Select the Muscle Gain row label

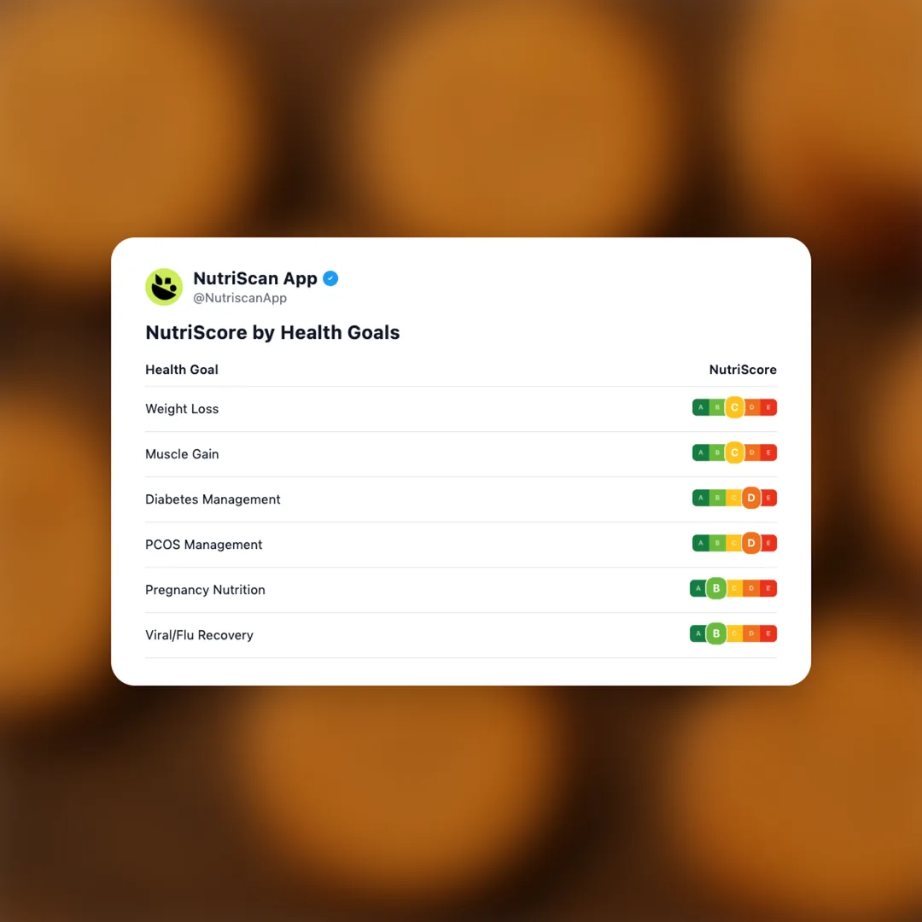coord(182,454)
